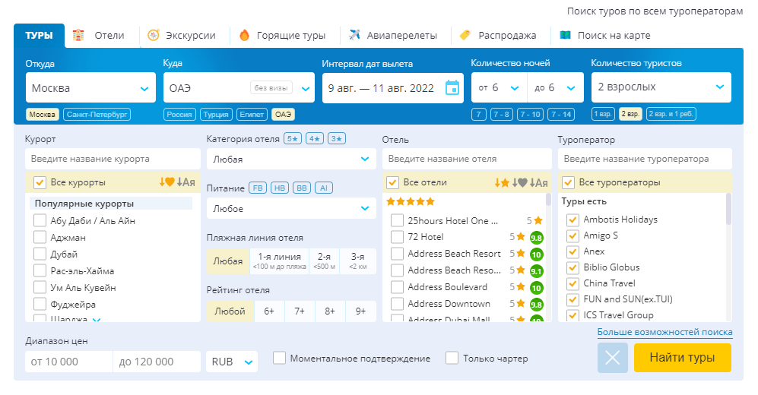Select the AI meal type tag
The image size is (758, 395).
point(324,188)
